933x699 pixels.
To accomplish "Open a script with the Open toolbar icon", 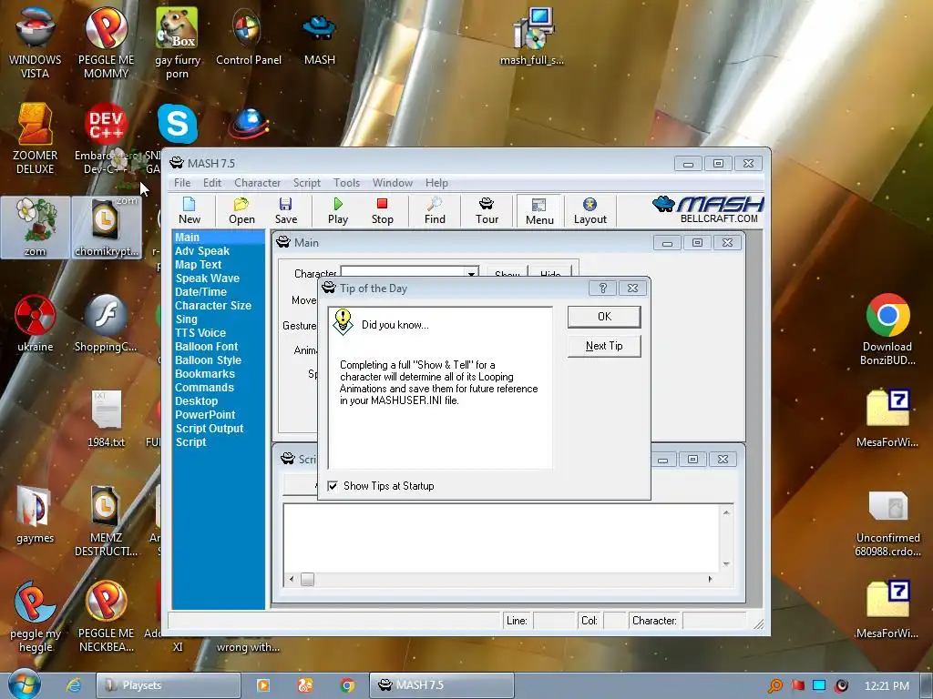I will click(241, 211).
